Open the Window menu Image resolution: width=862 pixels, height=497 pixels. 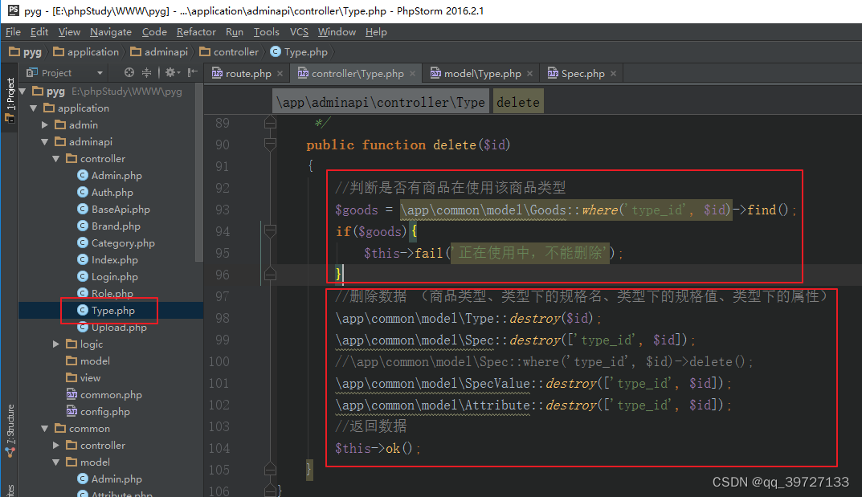337,32
